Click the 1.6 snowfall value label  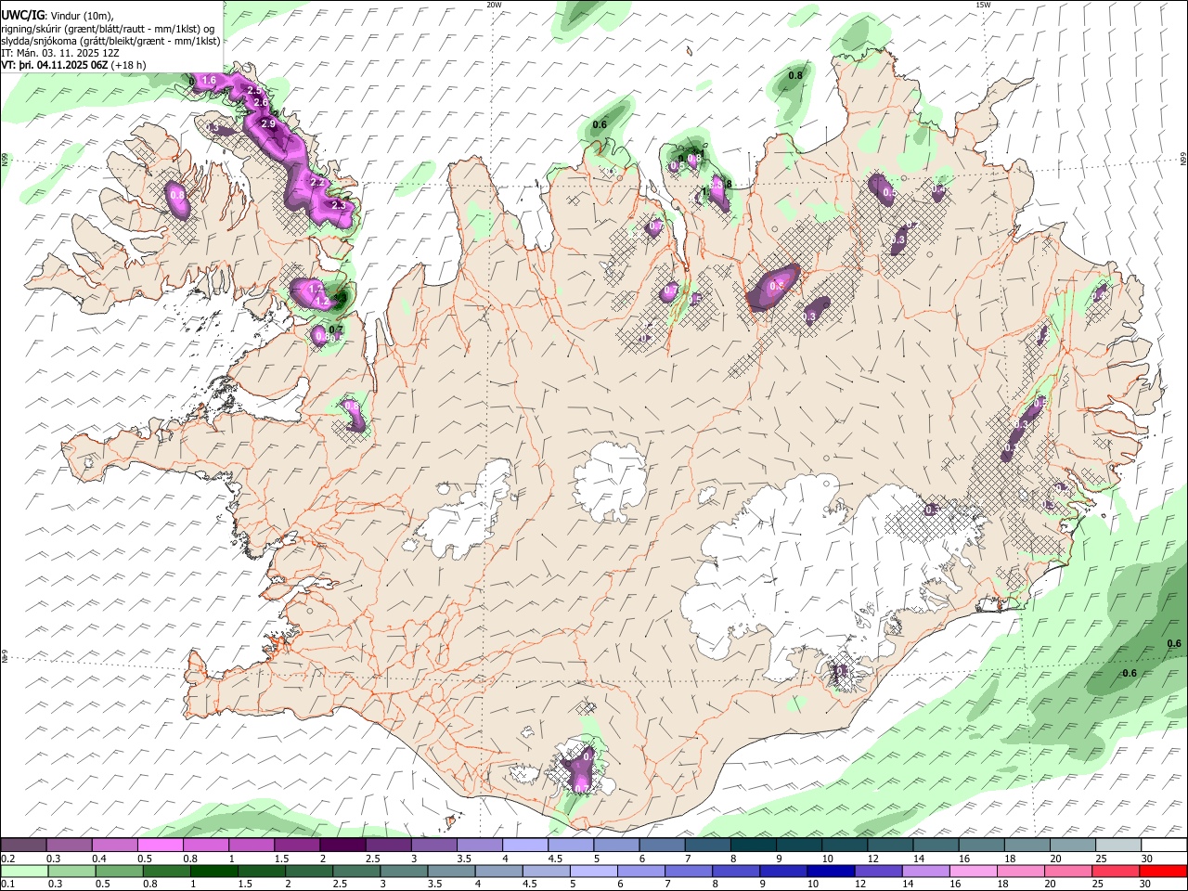[209, 81]
